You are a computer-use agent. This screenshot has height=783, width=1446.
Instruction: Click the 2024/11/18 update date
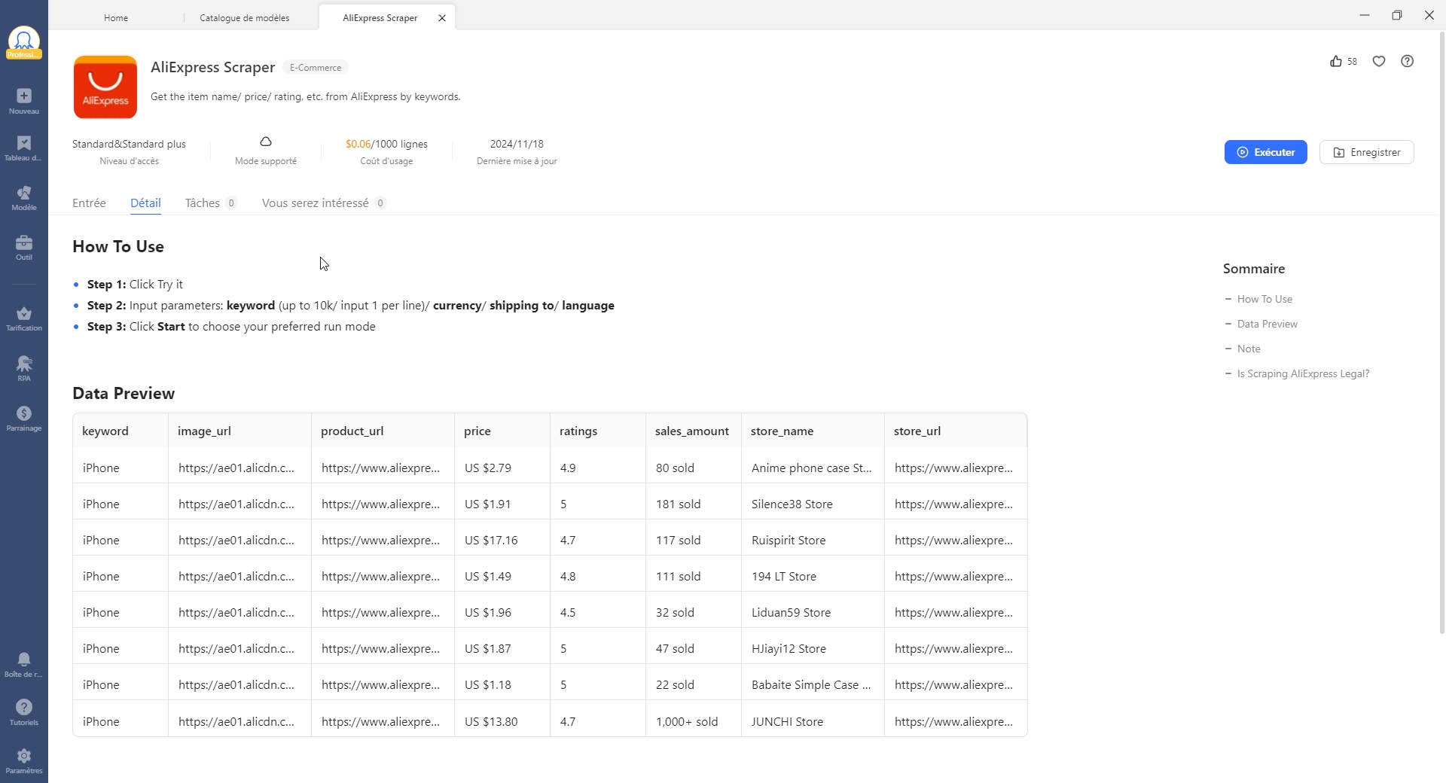tap(517, 144)
